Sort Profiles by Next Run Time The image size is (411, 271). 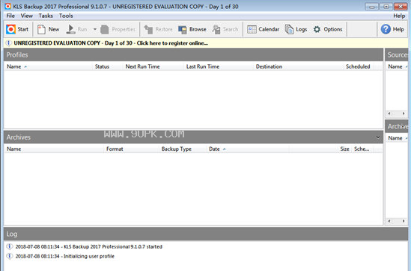[142, 66]
